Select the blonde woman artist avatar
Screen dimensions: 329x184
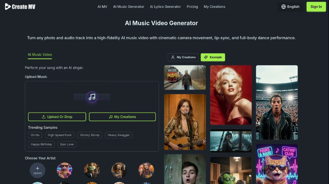[146, 170]
